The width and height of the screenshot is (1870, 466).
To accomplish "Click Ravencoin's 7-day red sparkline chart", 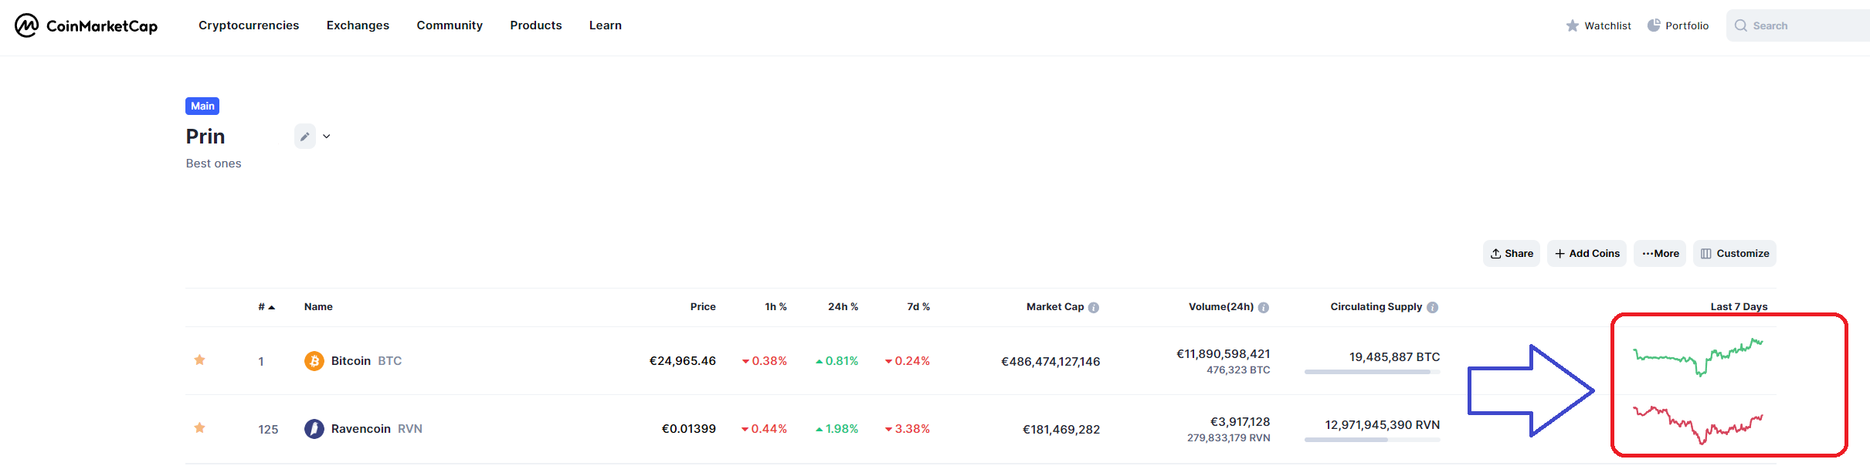I will click(1698, 425).
